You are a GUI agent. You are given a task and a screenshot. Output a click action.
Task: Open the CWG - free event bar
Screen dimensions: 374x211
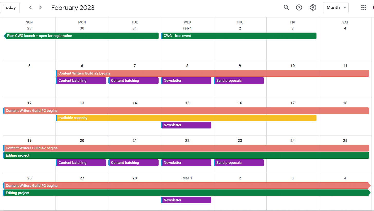pyautogui.click(x=239, y=36)
